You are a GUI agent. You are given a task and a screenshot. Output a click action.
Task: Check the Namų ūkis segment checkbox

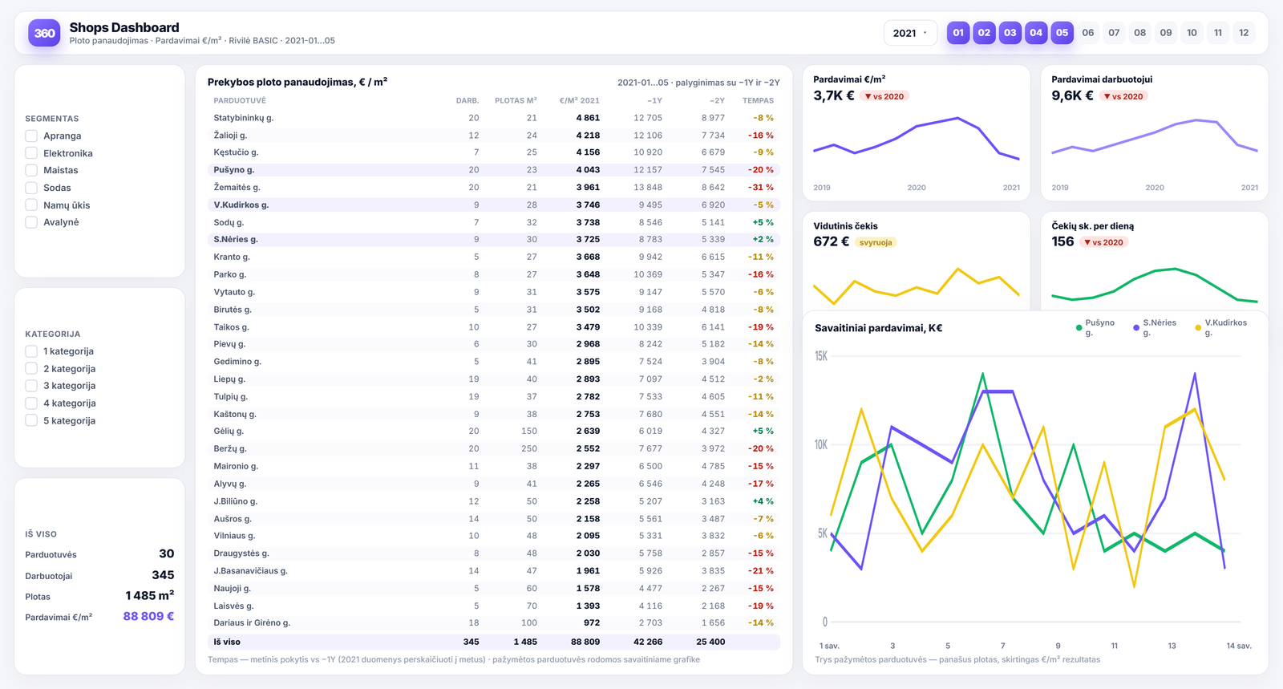[31, 205]
